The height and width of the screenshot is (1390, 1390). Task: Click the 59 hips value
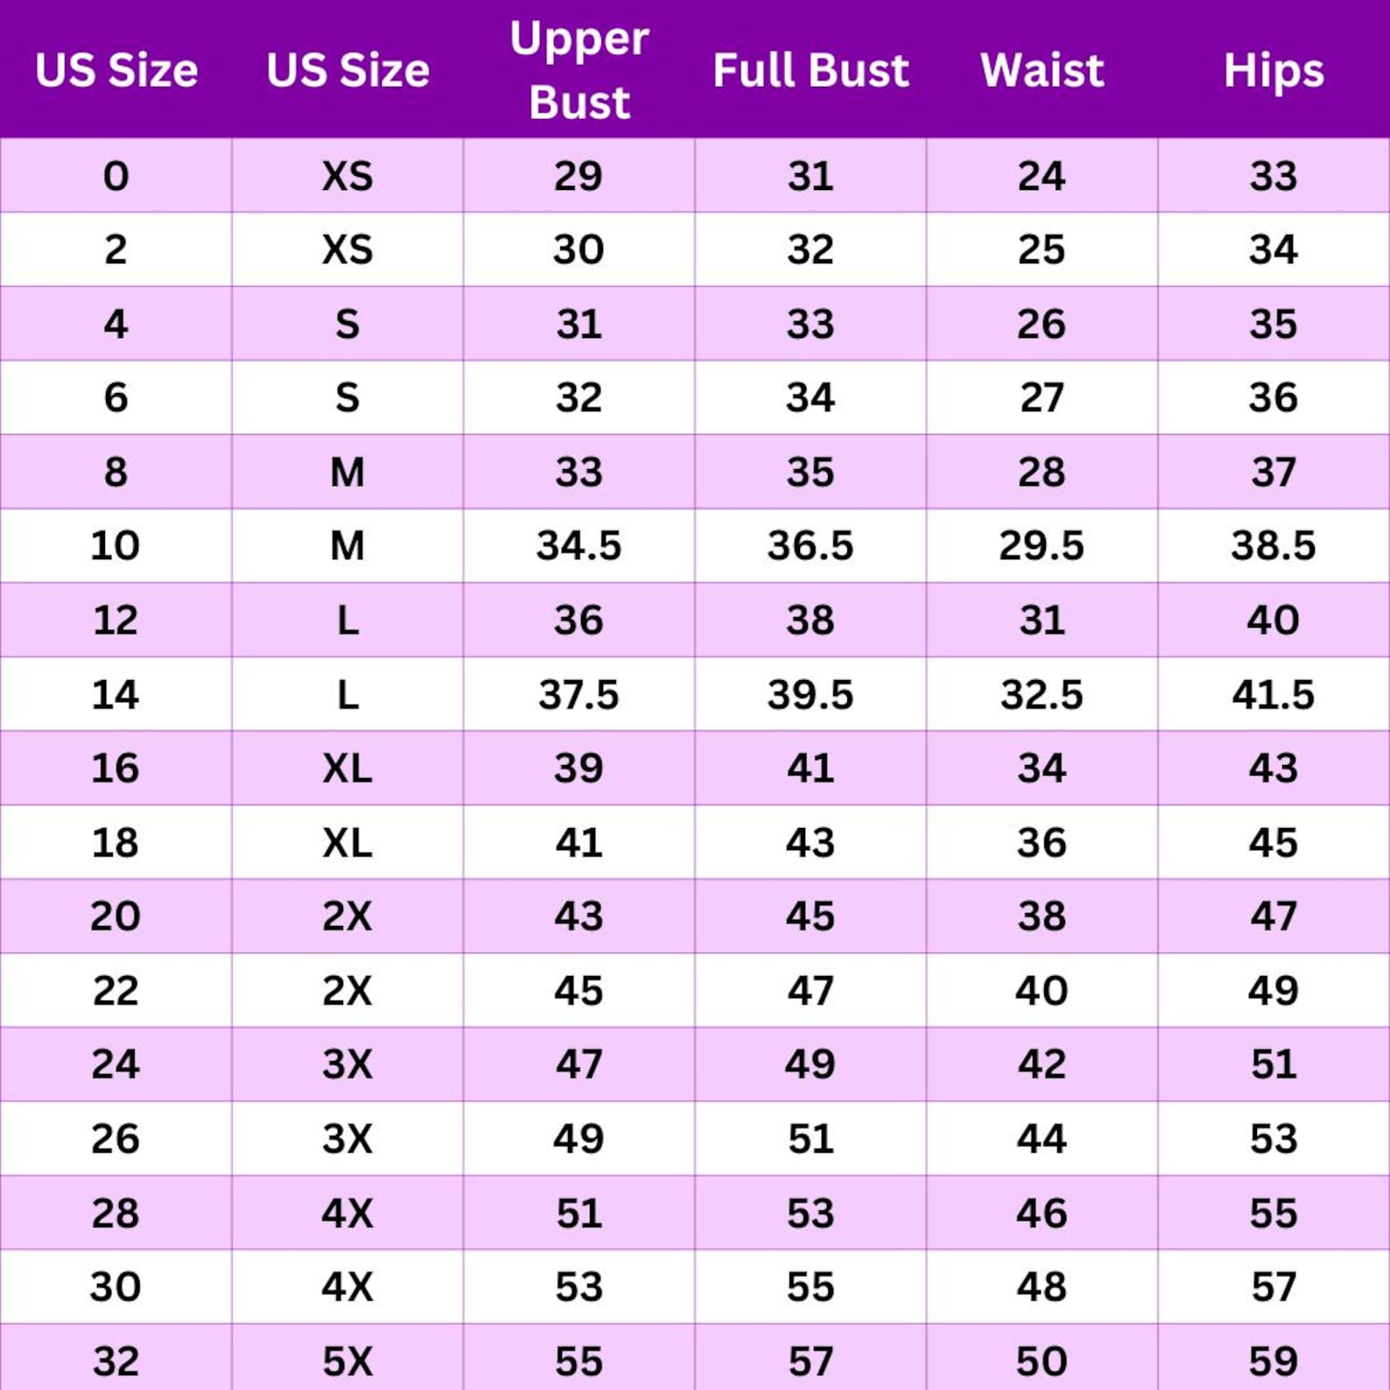coord(1274,1361)
